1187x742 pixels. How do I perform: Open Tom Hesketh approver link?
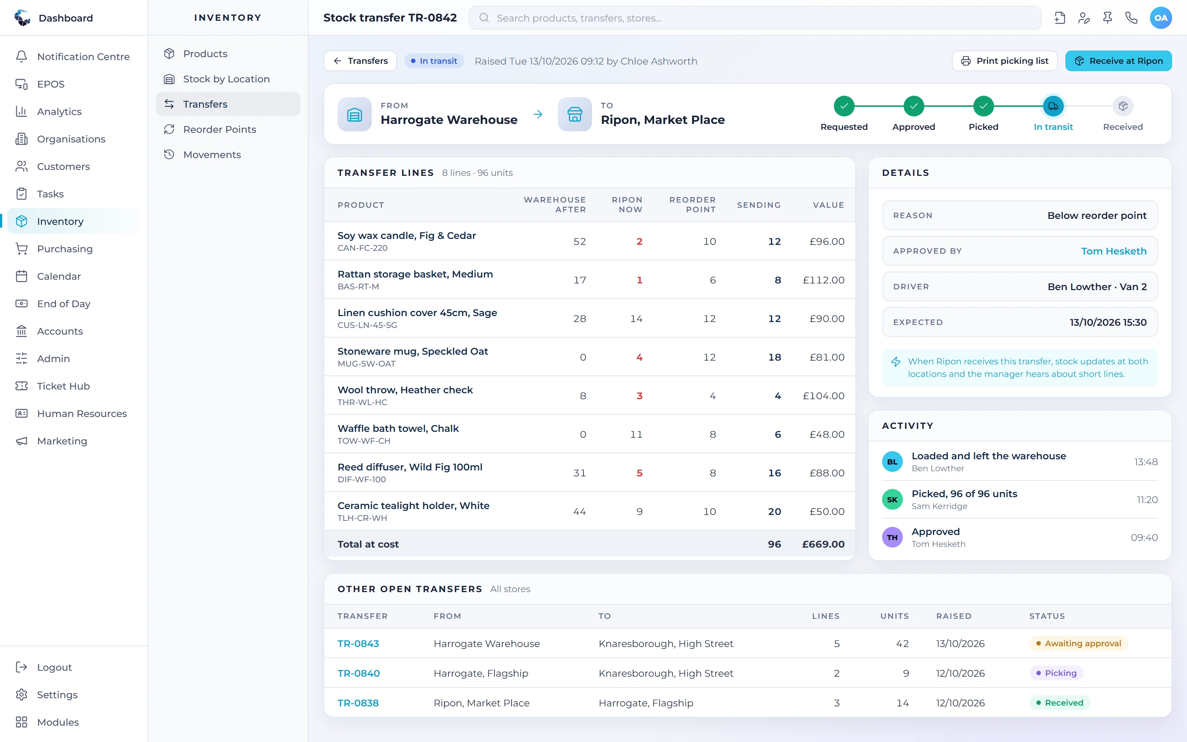pyautogui.click(x=1114, y=251)
